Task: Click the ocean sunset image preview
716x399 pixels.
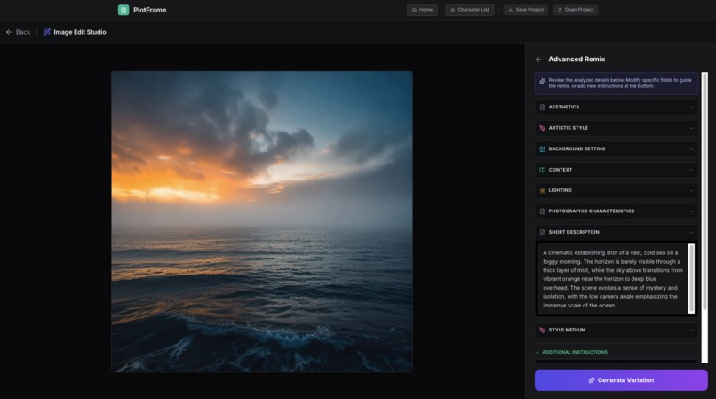Action: (x=262, y=221)
